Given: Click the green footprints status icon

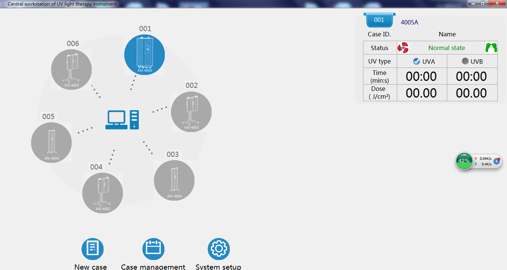Looking at the screenshot, I should point(491,48).
